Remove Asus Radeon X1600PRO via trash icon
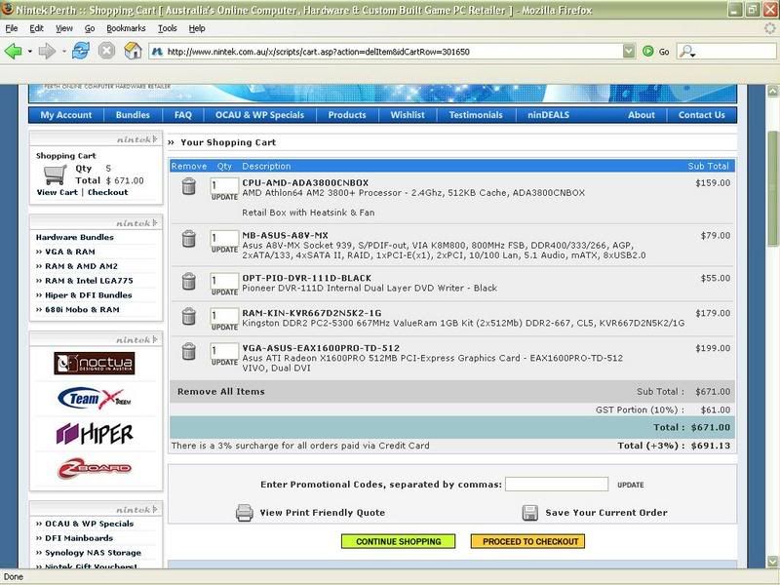780x585 pixels. click(188, 351)
